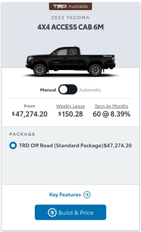Screen dimensions: 141x232
Task: Select the TRD Off Road Standard Package radio
Action: [13, 145]
